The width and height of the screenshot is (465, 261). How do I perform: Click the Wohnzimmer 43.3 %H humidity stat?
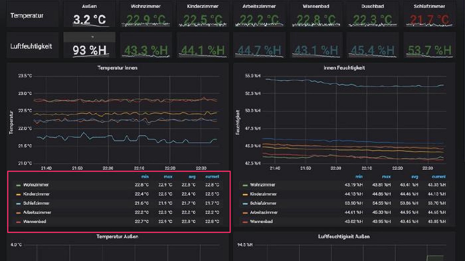click(x=146, y=50)
